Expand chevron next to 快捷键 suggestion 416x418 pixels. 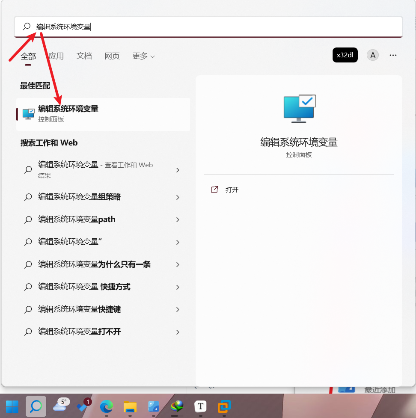coord(178,309)
